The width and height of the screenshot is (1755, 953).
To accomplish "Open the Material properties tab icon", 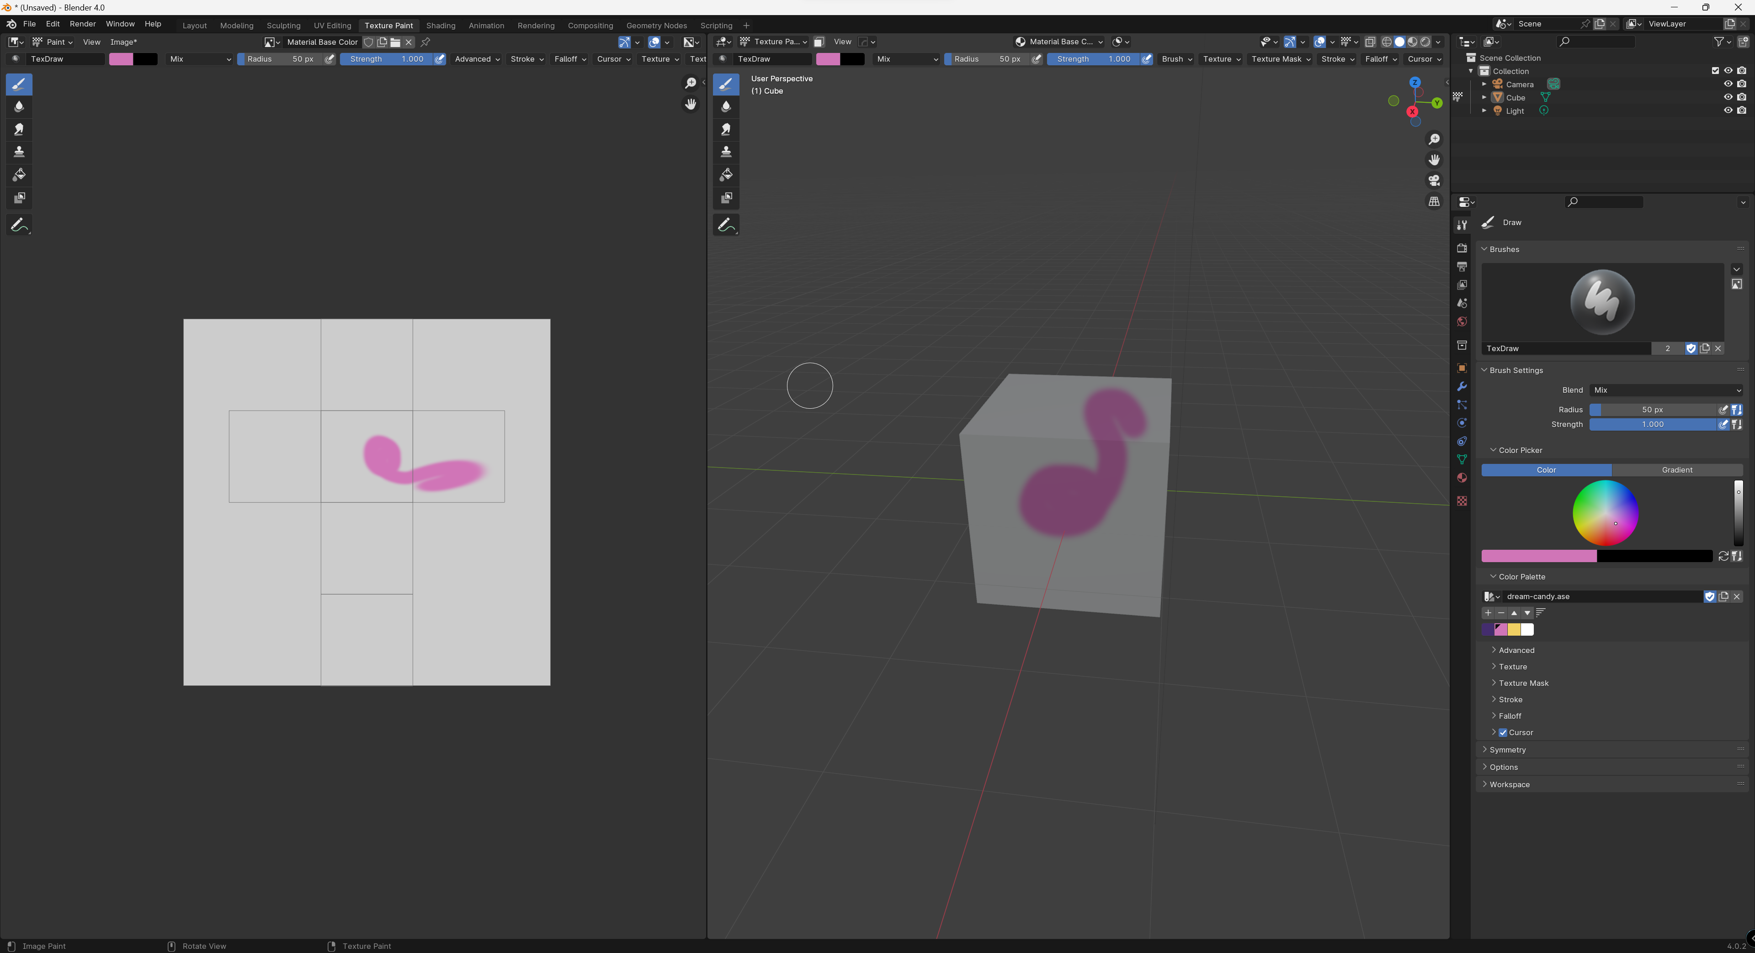I will (1462, 478).
